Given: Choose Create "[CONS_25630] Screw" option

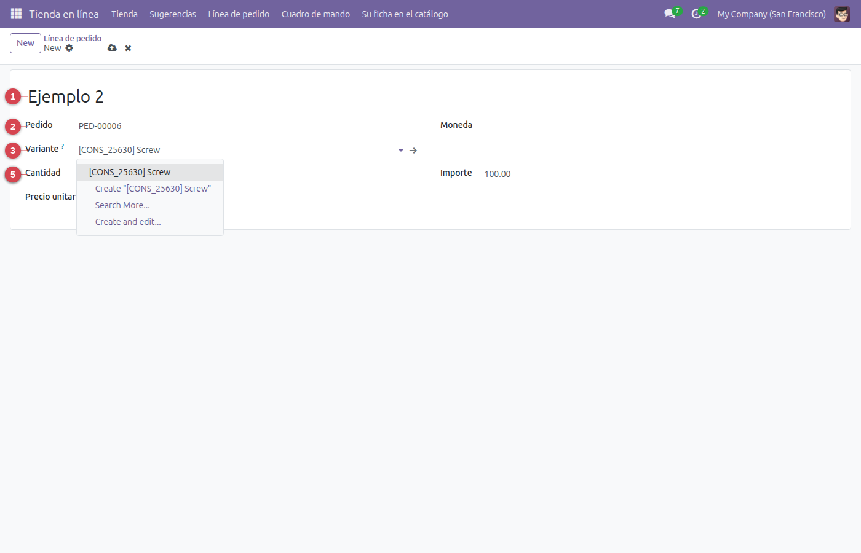Looking at the screenshot, I should click(x=150, y=189).
